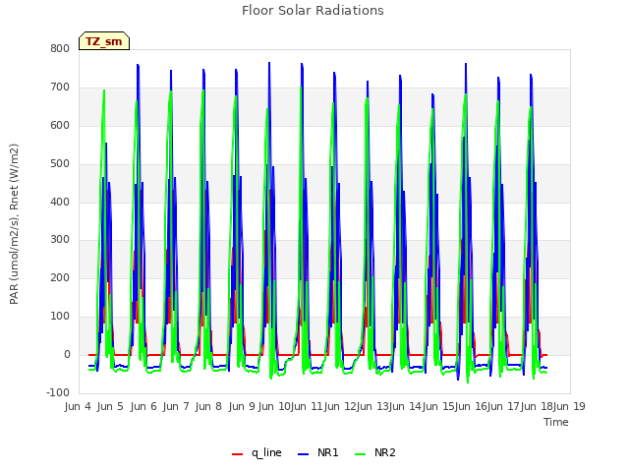The width and height of the screenshot is (629, 472).
Task: Click the 600 y-axis tick label
Action: click(x=60, y=125)
